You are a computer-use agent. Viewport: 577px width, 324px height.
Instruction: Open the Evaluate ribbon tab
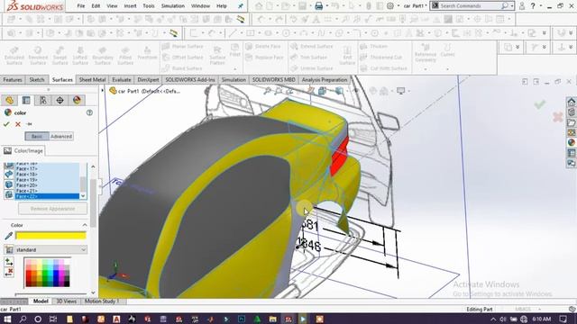(122, 80)
